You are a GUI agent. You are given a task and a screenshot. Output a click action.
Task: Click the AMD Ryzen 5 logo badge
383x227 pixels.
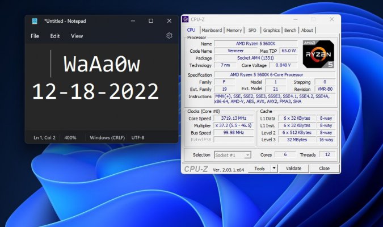318,54
